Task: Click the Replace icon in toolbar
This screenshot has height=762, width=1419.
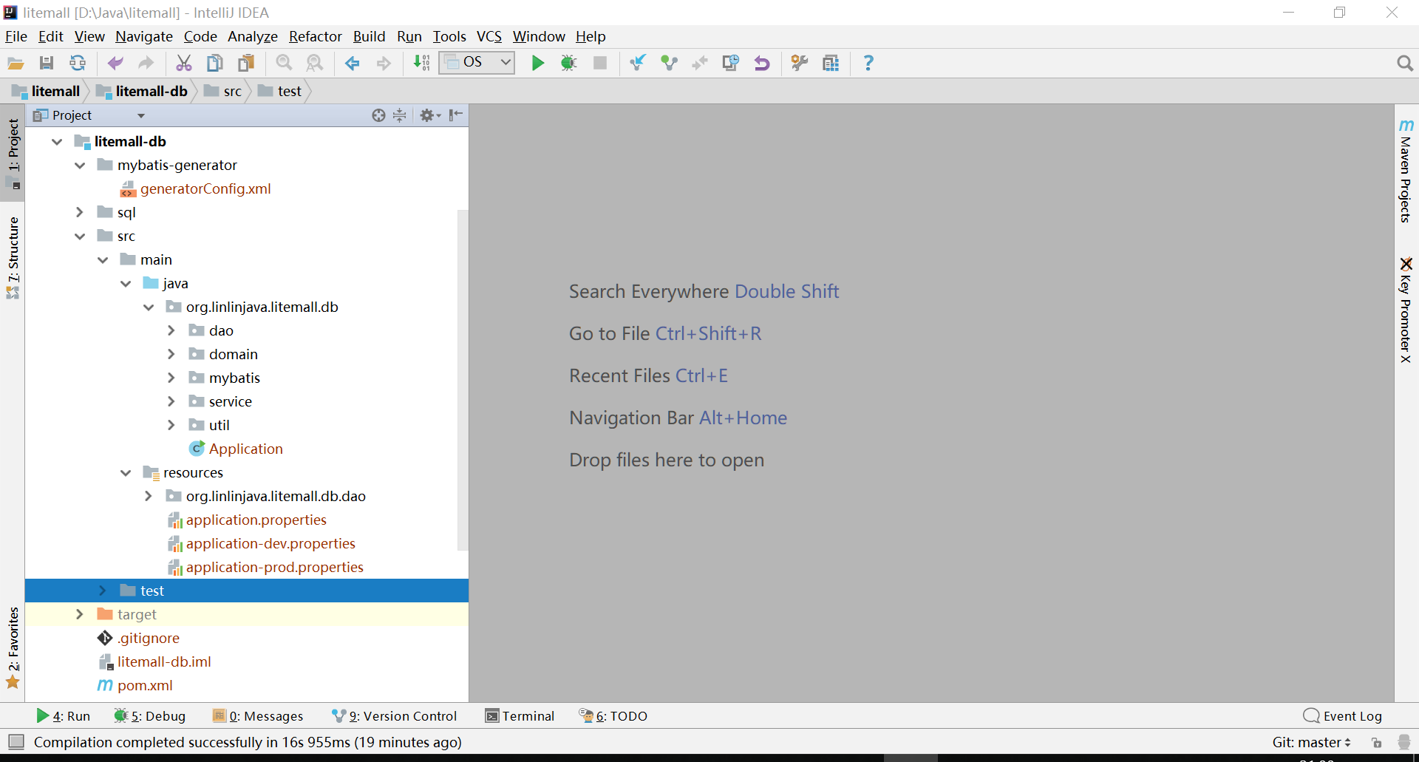Action: coord(315,64)
